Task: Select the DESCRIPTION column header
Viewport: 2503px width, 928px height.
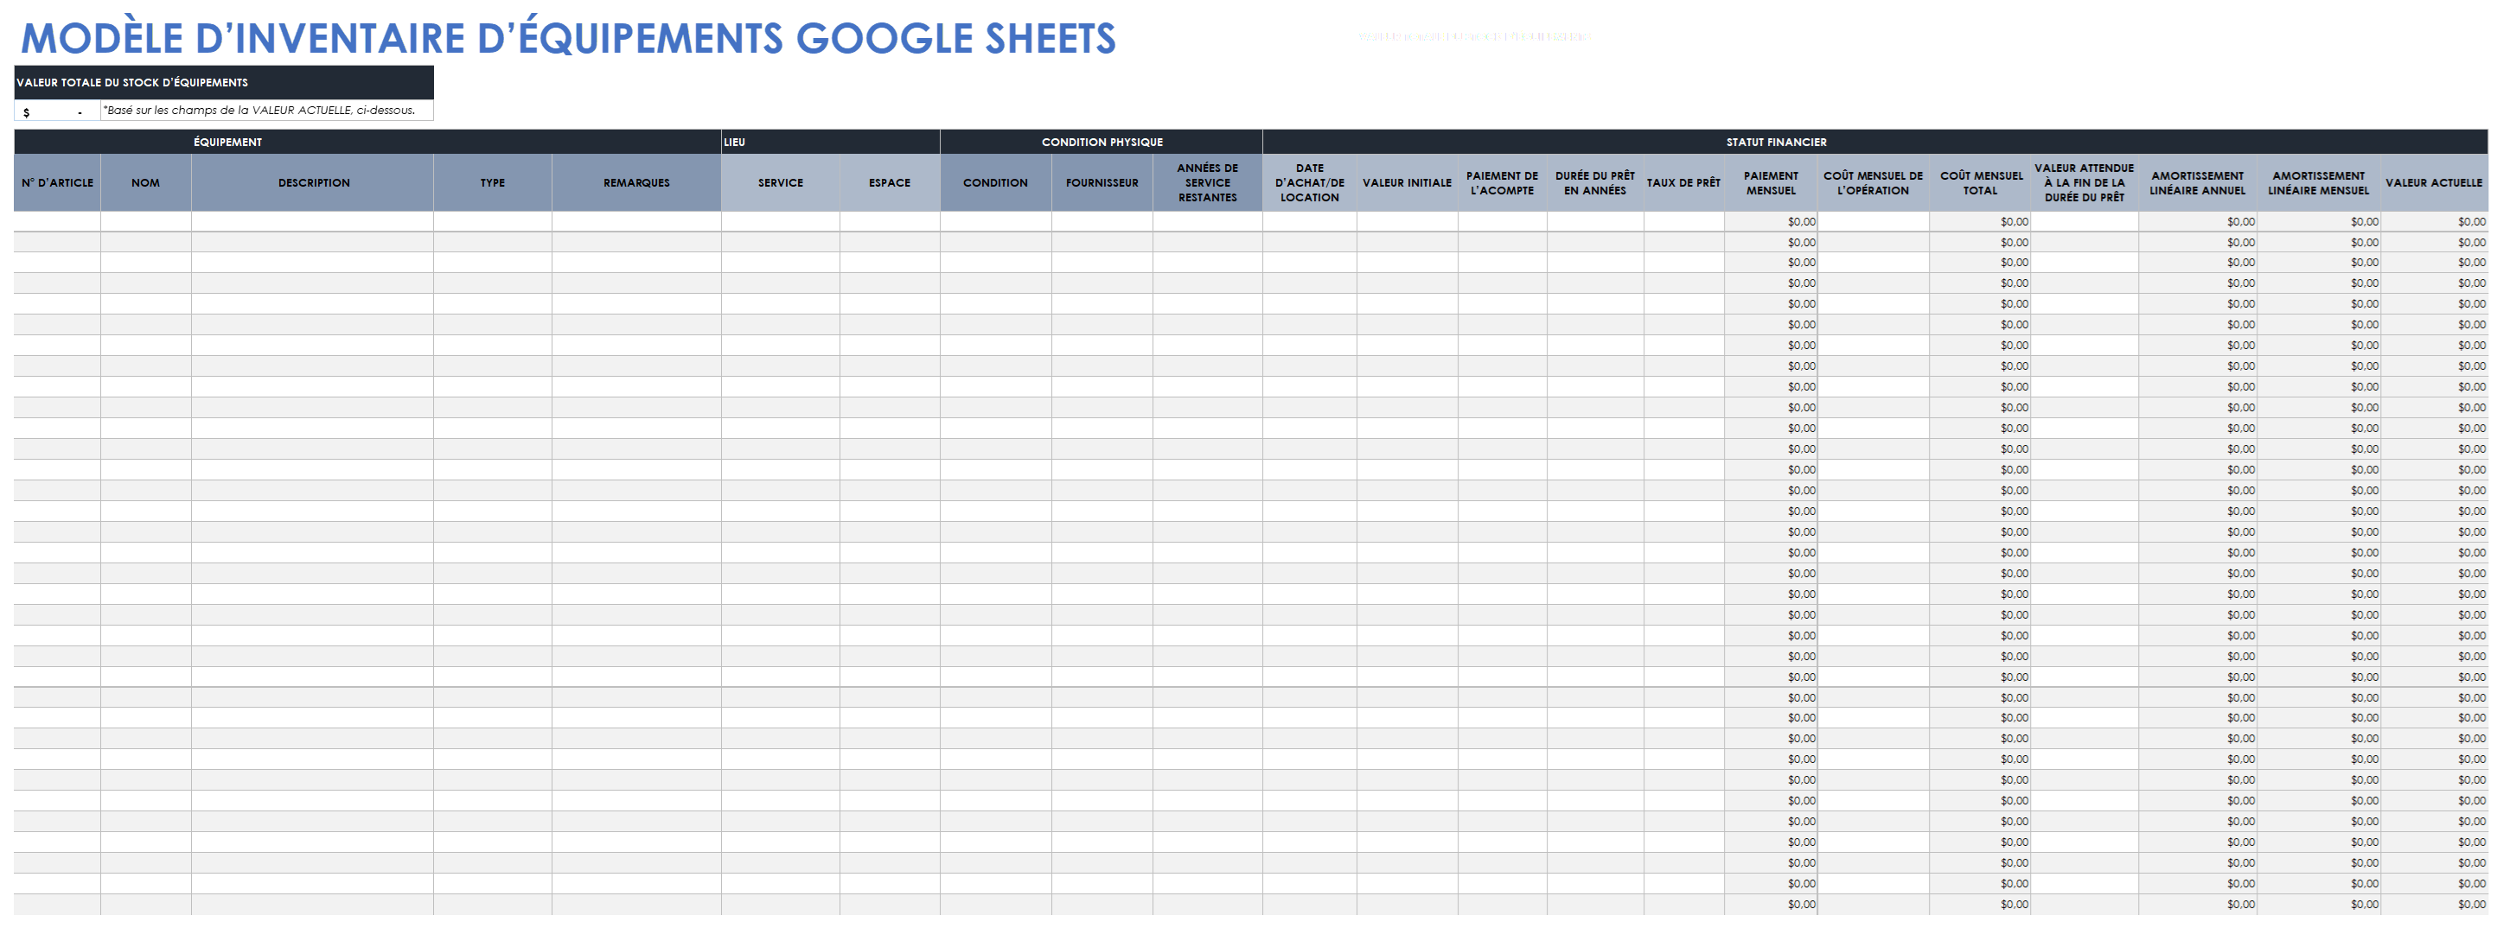Action: pyautogui.click(x=313, y=182)
